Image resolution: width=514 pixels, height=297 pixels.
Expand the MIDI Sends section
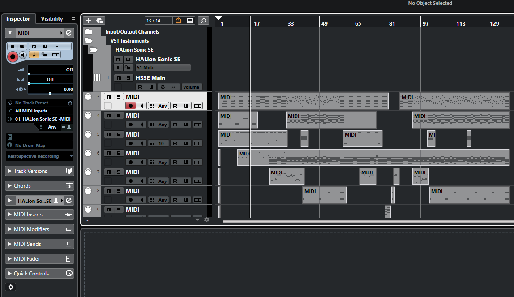click(10, 244)
